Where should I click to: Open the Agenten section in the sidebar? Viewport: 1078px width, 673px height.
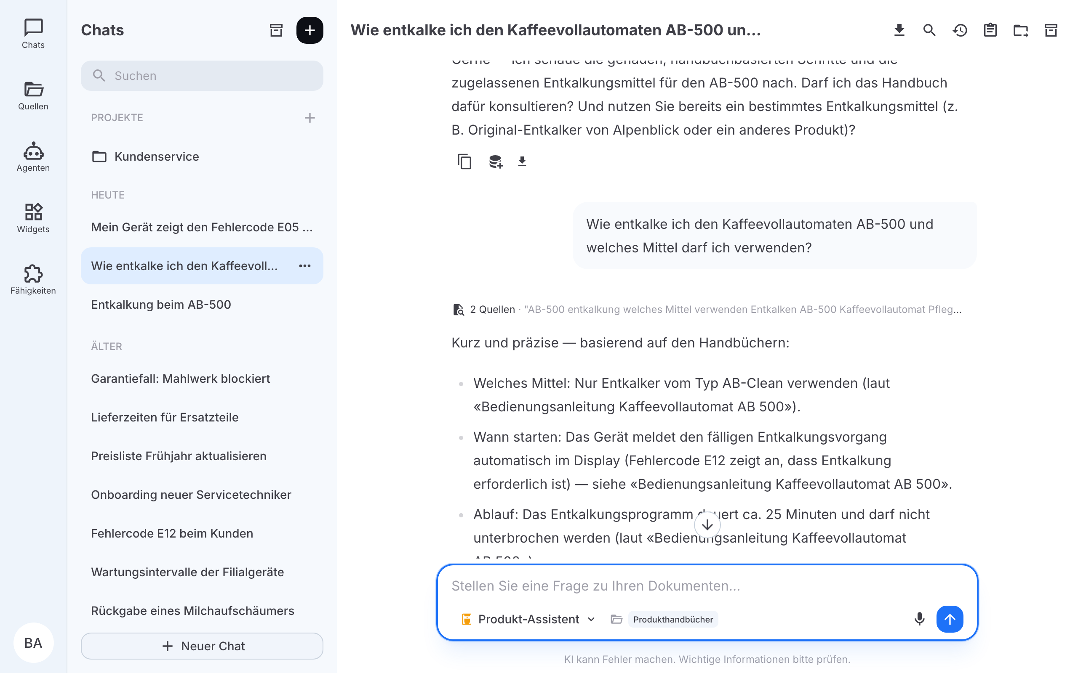point(33,156)
